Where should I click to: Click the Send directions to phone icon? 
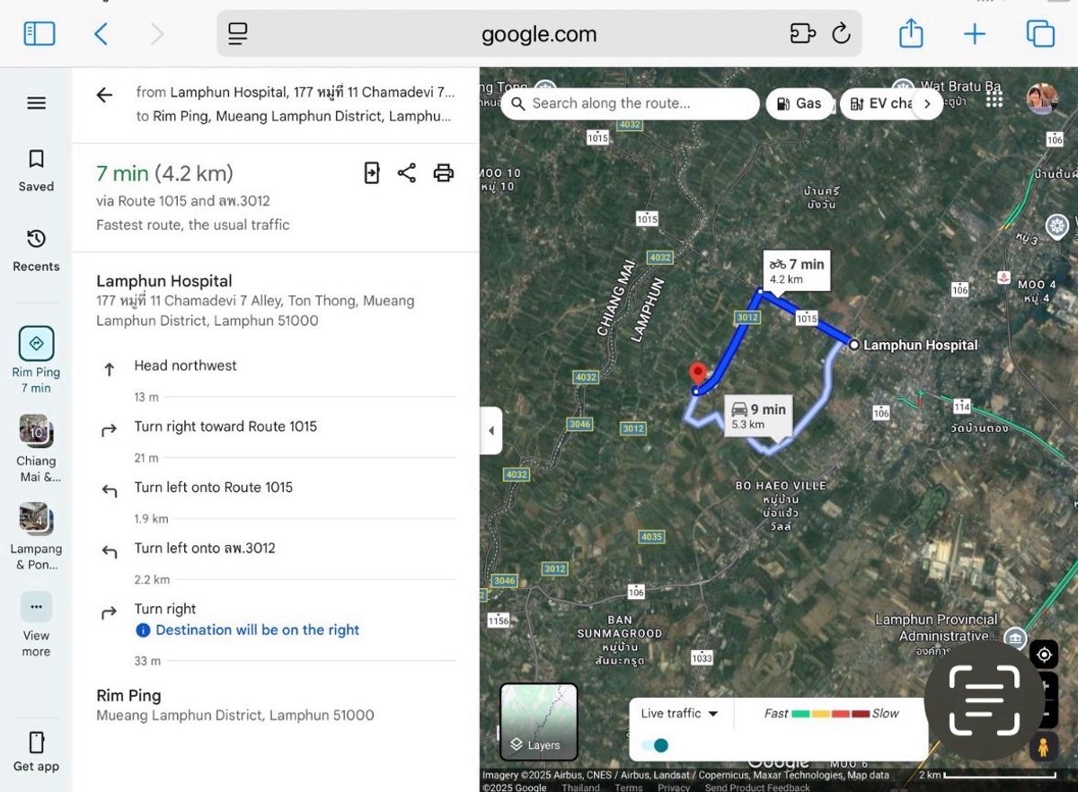click(372, 173)
